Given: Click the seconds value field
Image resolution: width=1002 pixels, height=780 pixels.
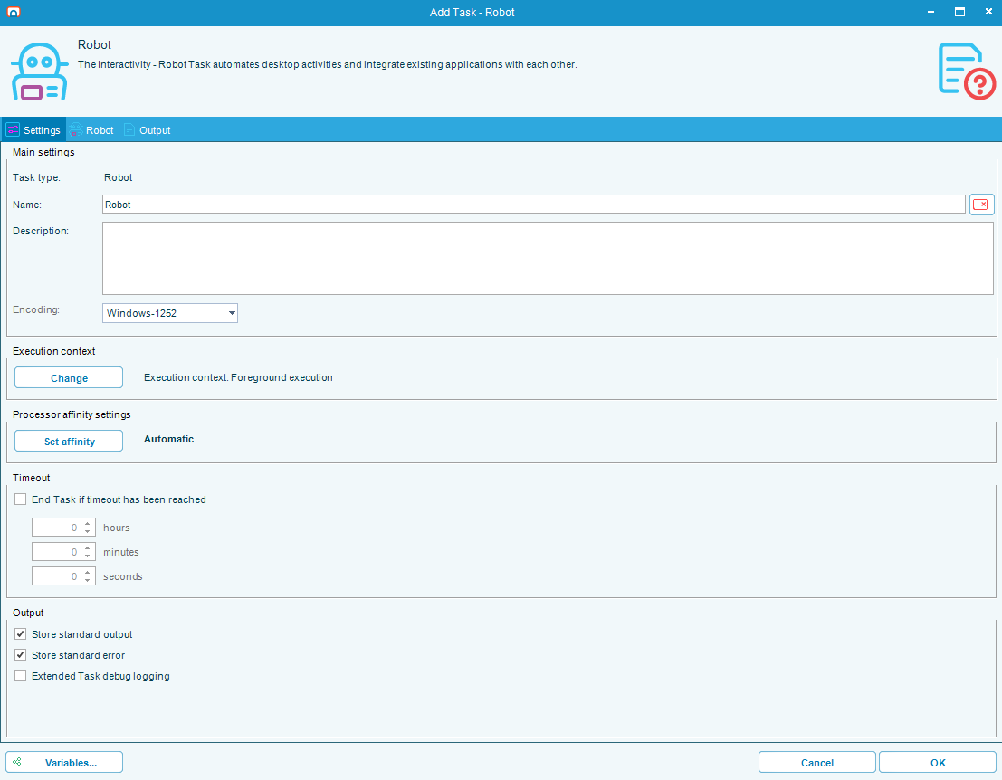Looking at the screenshot, I should pos(57,576).
